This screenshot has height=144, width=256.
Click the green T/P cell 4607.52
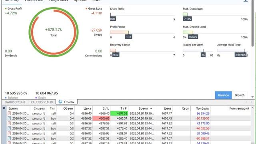(x=119, y=113)
